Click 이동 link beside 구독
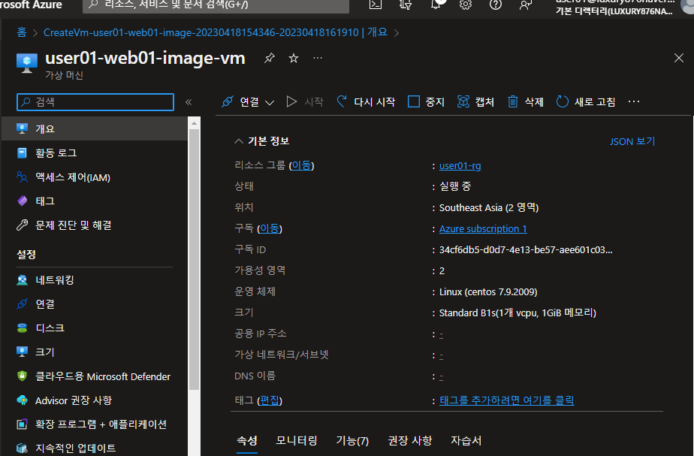Screen dimensions: 694x456 click(x=270, y=228)
